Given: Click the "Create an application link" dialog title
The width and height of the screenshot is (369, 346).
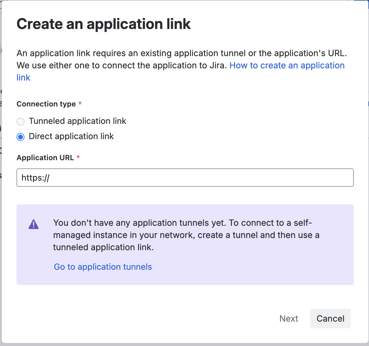Looking at the screenshot, I should (104, 24).
